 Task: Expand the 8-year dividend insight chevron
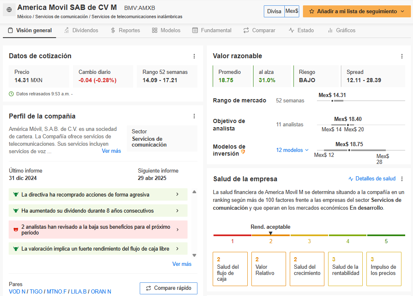click(177, 211)
